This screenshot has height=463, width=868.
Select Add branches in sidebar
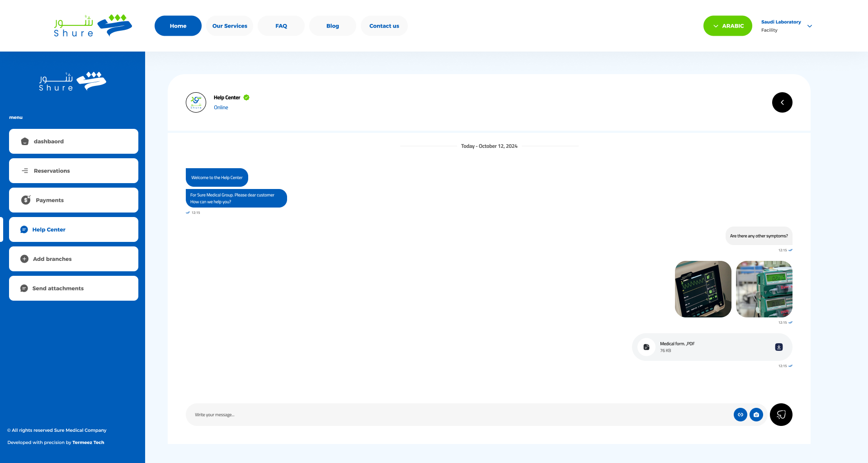click(x=74, y=259)
